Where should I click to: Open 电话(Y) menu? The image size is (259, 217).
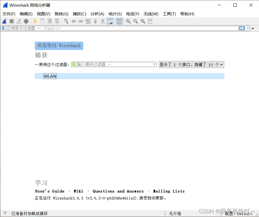(x=133, y=14)
